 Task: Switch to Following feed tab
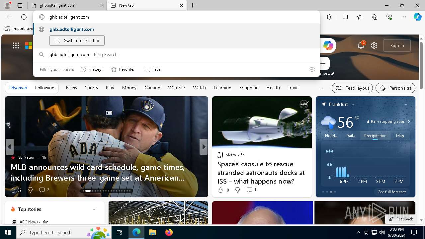(45, 88)
